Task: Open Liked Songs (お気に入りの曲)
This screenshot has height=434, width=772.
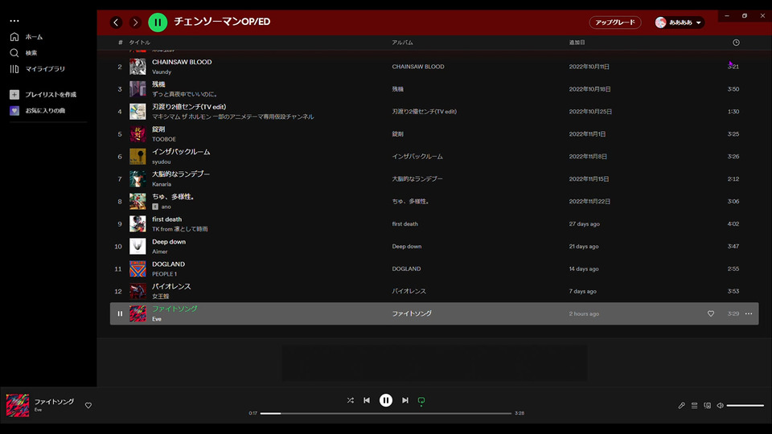Action: pos(45,111)
